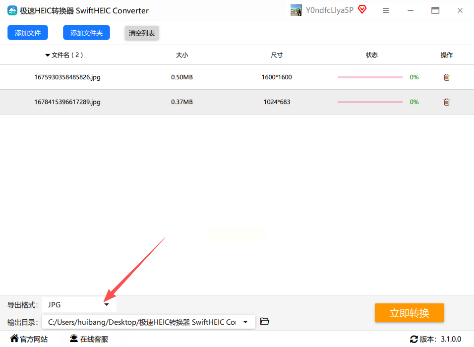Expand the 导出格式 JPG dropdown
Screen dimensions: 474x347
[x=79, y=305]
